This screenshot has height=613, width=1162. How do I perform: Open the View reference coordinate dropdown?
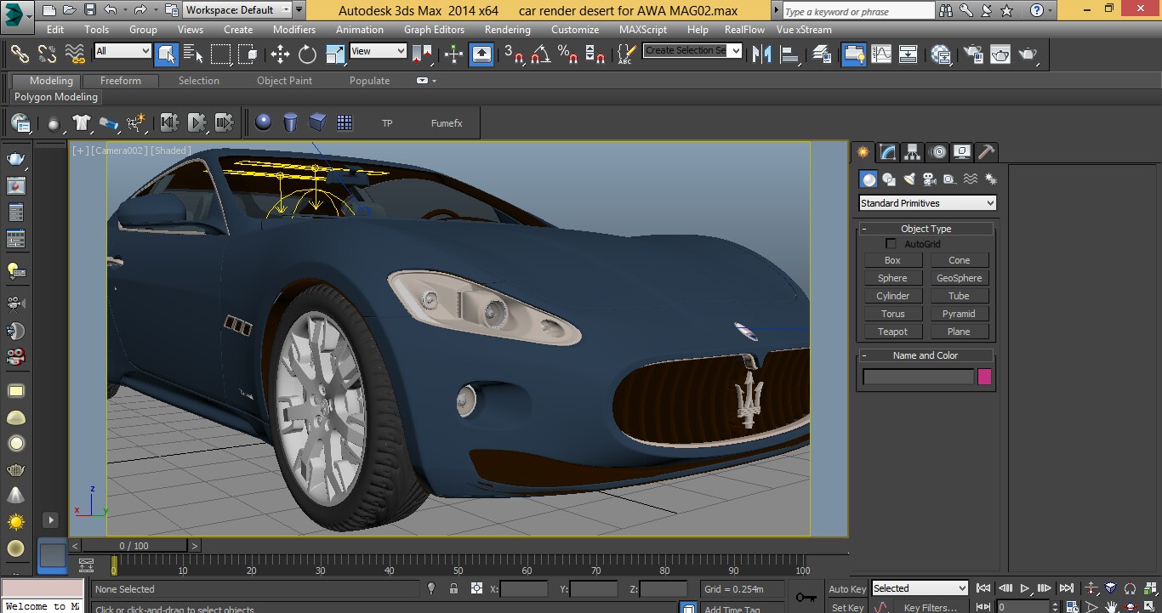coord(378,51)
